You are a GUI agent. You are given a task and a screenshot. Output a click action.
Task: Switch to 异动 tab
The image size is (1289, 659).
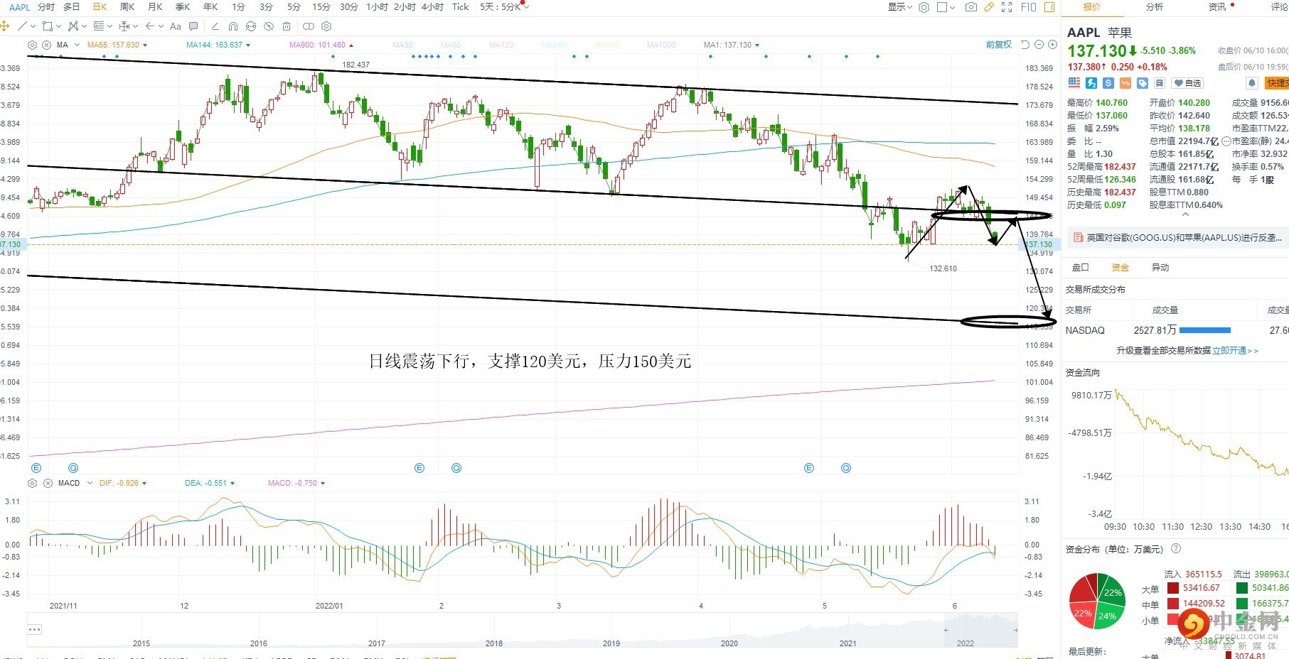[x=1160, y=268]
